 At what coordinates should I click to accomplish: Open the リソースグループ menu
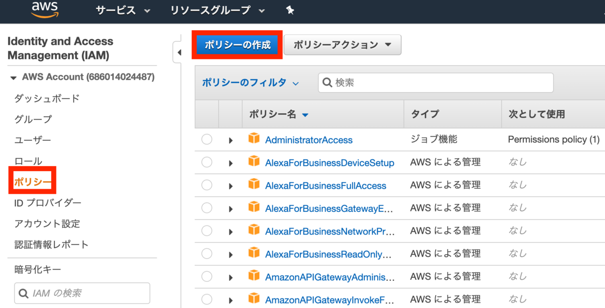(217, 10)
